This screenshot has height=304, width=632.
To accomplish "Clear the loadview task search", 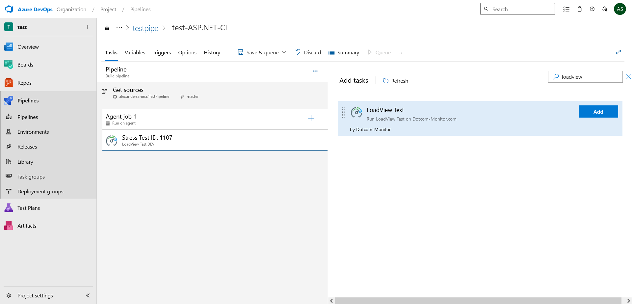I will (628, 77).
